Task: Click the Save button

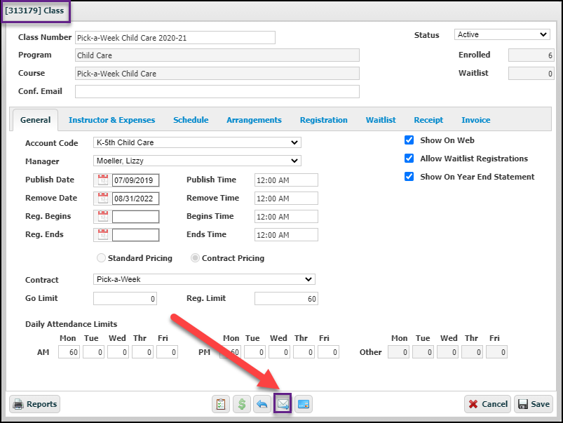Action: 534,404
